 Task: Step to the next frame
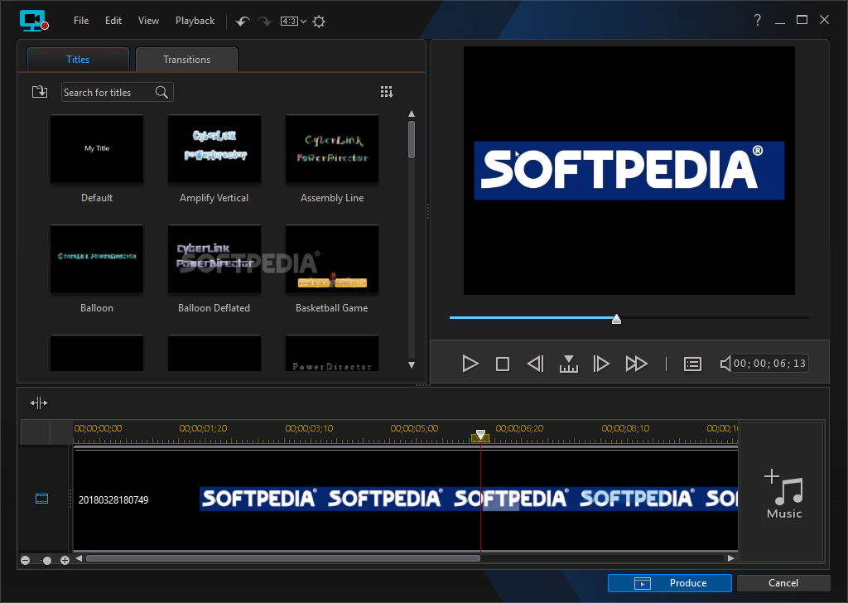coord(601,364)
